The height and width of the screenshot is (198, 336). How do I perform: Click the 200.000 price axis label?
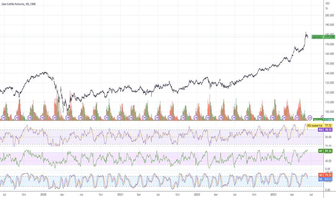[x=330, y=15]
